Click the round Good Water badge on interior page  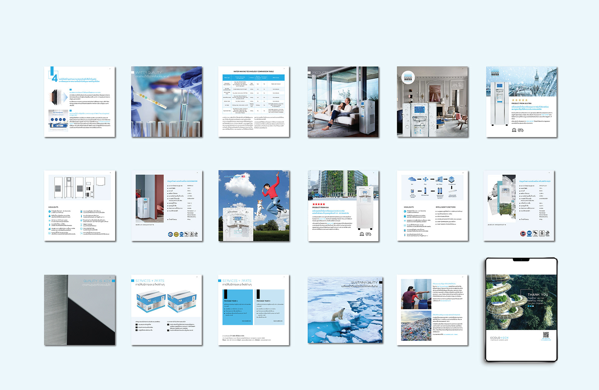point(408,78)
